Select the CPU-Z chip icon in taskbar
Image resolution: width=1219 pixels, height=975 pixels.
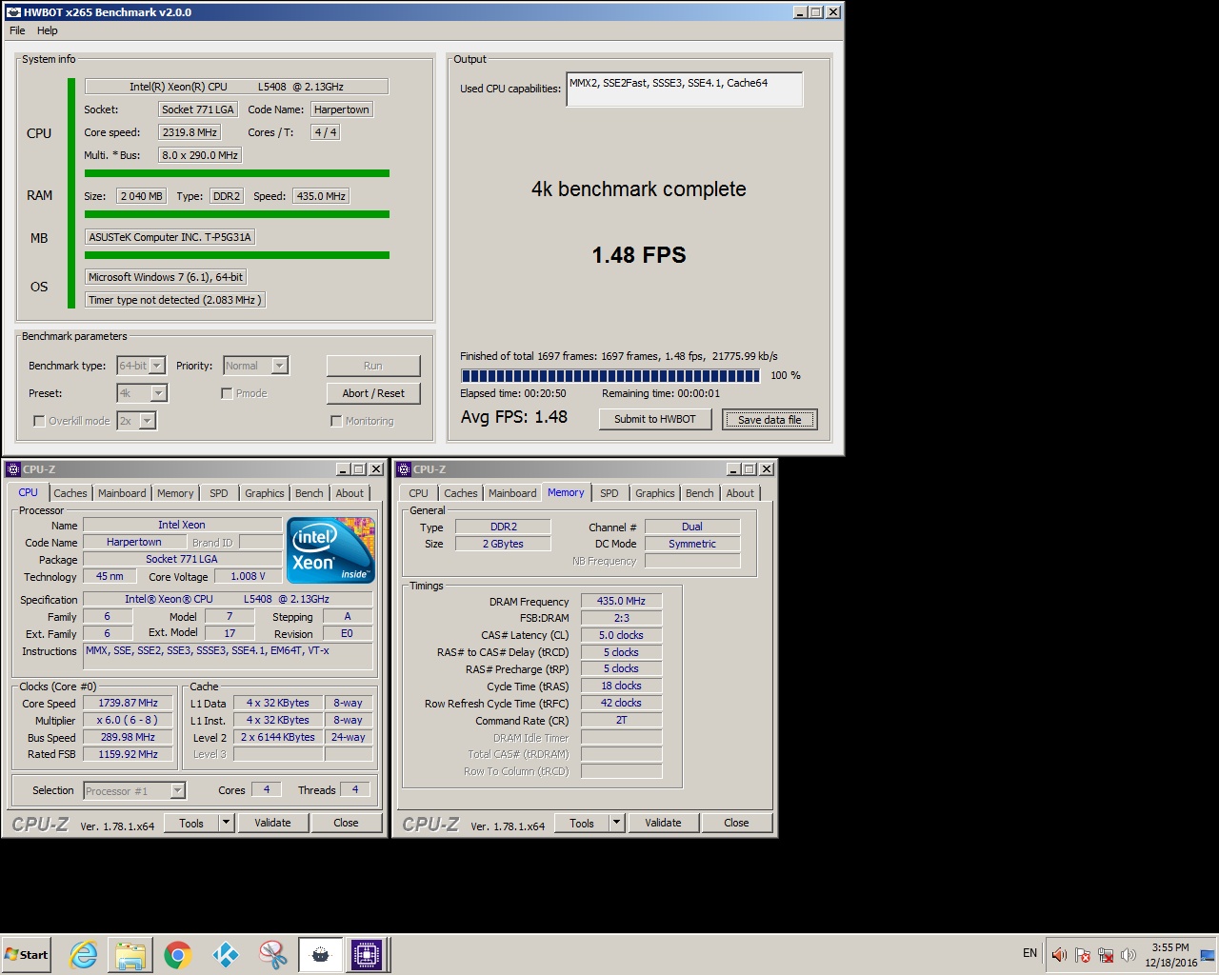367,954
